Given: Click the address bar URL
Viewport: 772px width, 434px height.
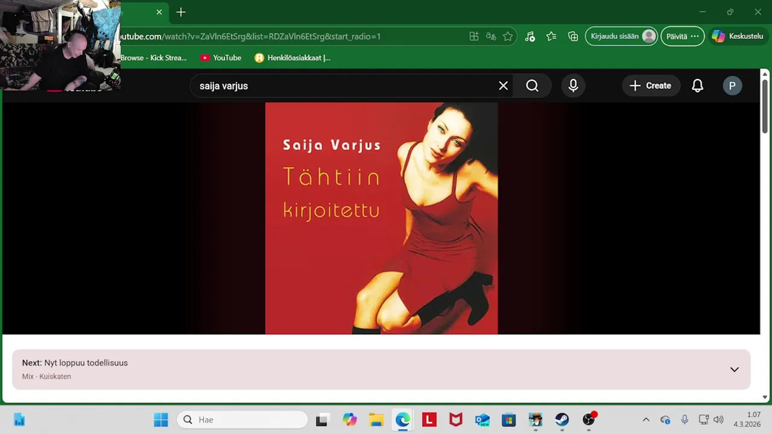Looking at the screenshot, I should (250, 36).
